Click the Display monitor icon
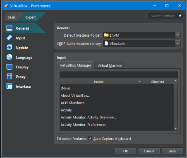The image size is (187, 158). tap(10, 67)
